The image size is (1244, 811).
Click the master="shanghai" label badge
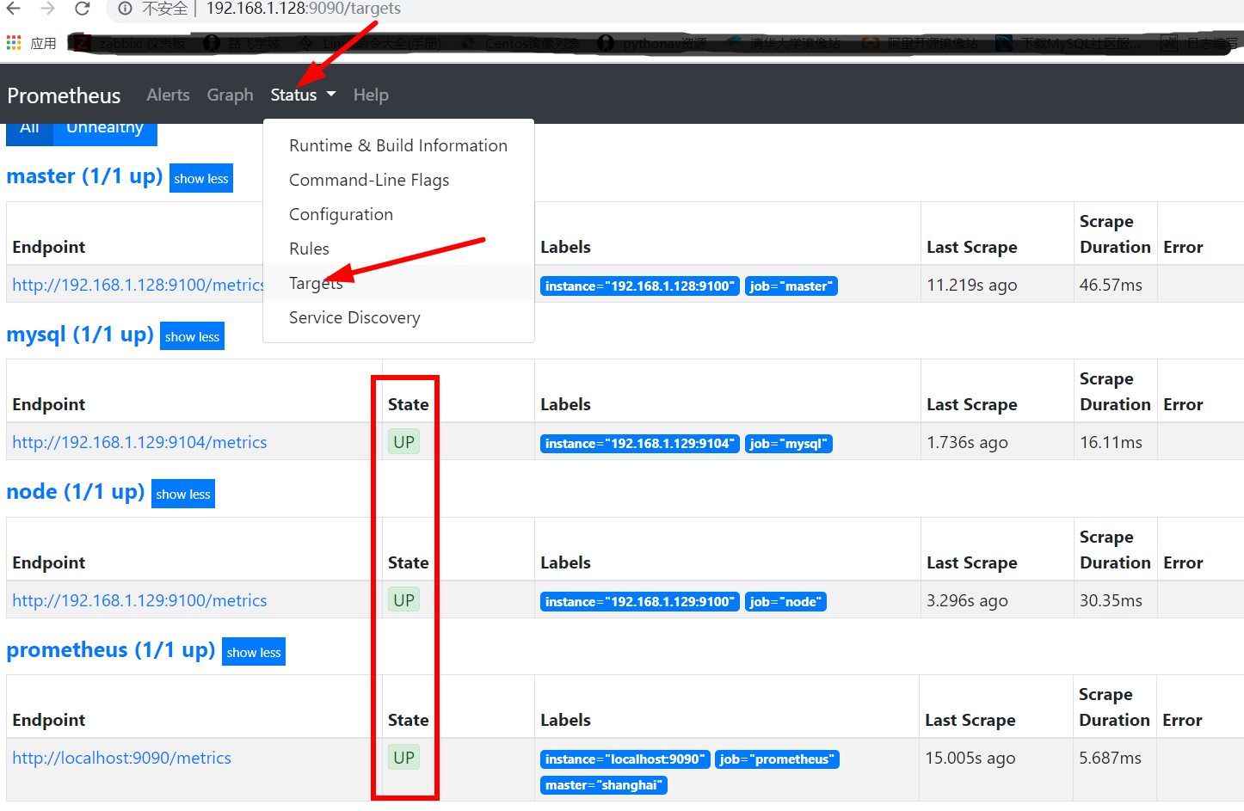click(604, 785)
